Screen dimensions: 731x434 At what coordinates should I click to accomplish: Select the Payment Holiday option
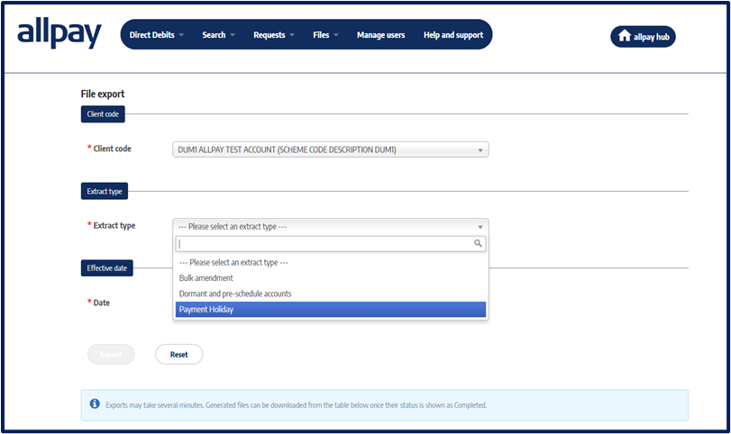pyautogui.click(x=331, y=309)
